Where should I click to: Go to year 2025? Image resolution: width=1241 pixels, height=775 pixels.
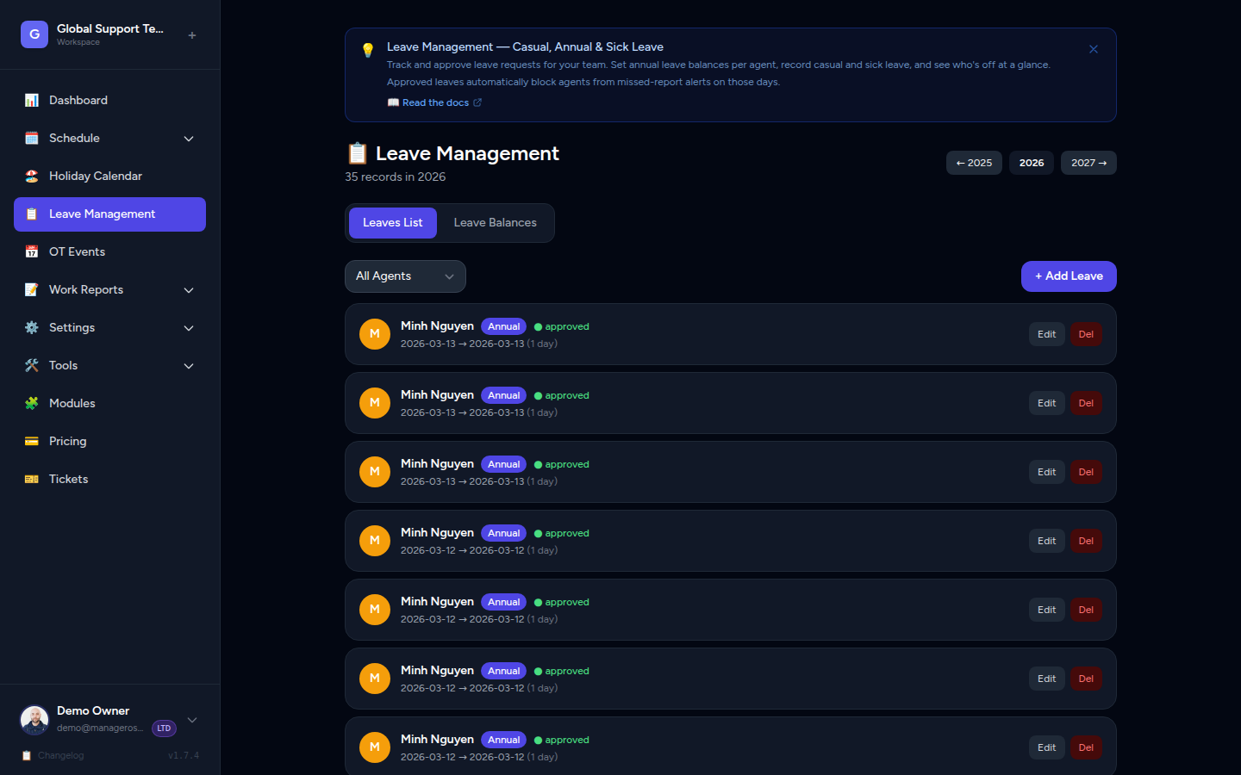(x=974, y=162)
